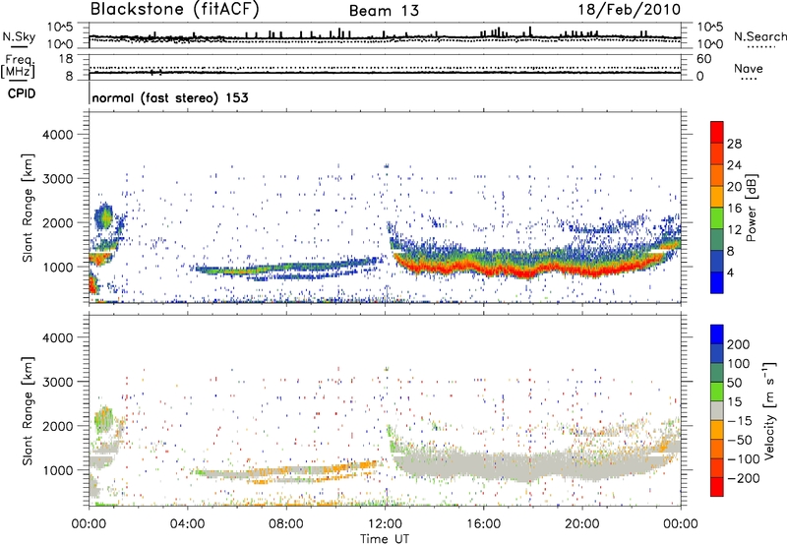Click the date 18/Feb/2010

630,10
